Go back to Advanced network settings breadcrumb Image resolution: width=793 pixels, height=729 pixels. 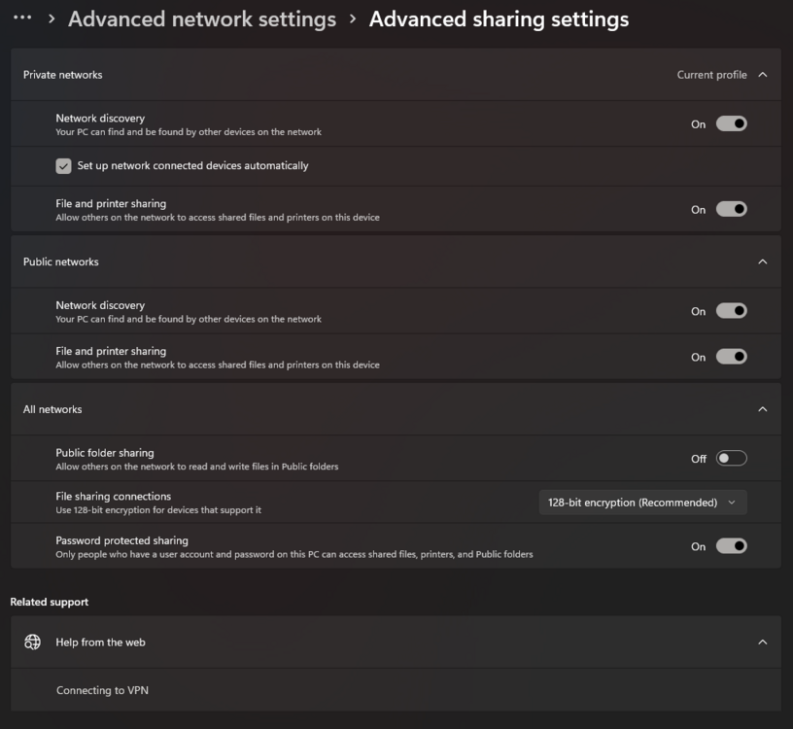tap(202, 19)
